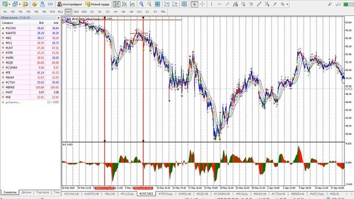Set timeframe to H4
The image size is (354, 199).
[116, 12]
